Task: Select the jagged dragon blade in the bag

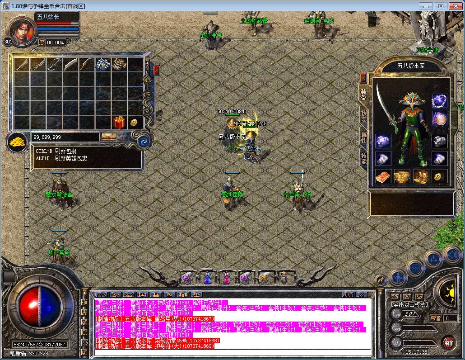Action: point(38,64)
